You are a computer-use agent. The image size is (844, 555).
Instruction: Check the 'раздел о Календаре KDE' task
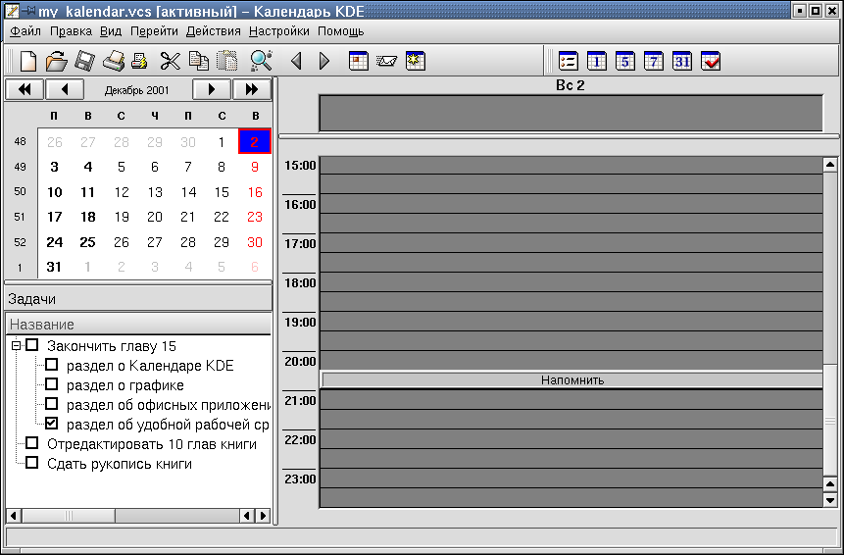coord(52,365)
